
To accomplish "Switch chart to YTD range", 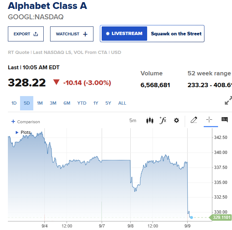I will [82, 103].
